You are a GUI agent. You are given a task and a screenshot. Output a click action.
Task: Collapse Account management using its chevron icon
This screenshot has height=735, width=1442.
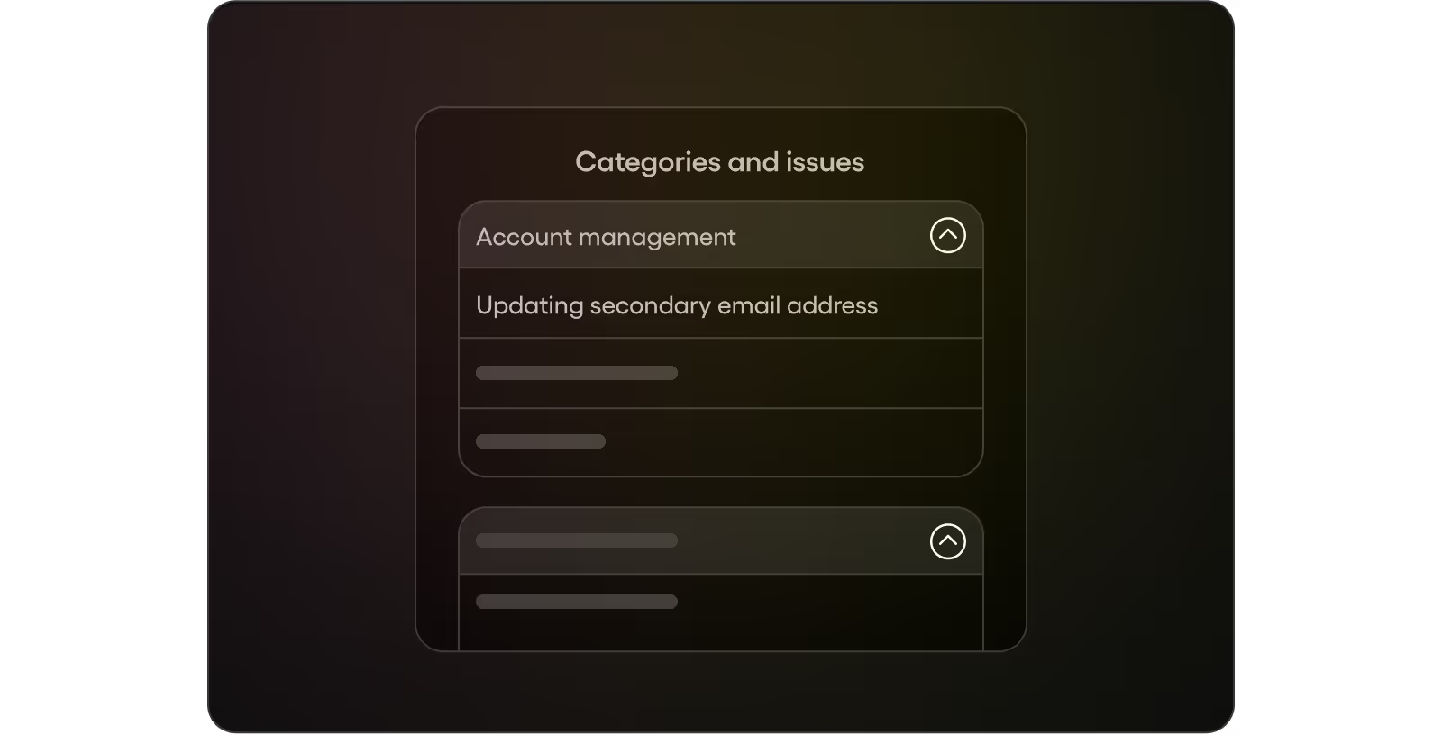[x=947, y=235]
